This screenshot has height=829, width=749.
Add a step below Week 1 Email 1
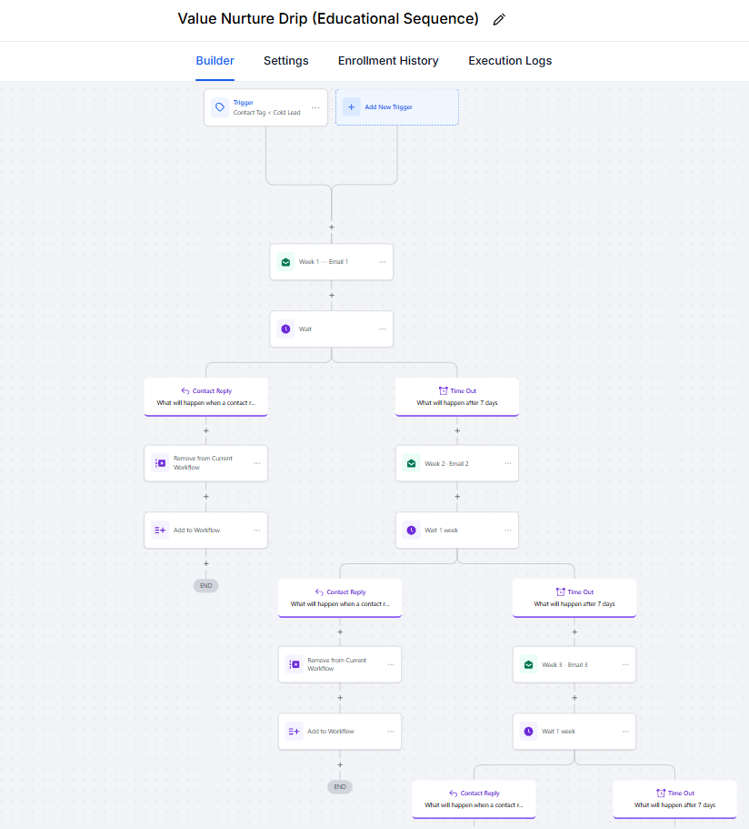(332, 295)
